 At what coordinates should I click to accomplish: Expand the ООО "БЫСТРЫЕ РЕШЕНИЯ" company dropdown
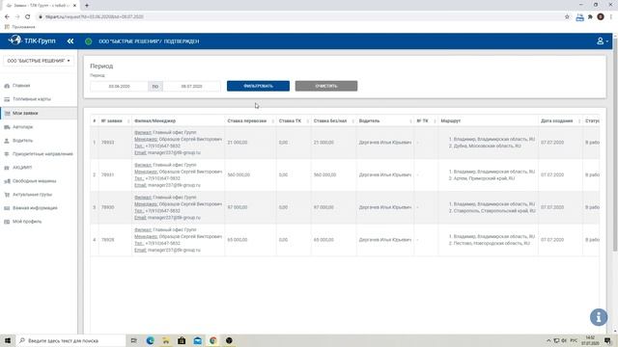click(x=39, y=61)
